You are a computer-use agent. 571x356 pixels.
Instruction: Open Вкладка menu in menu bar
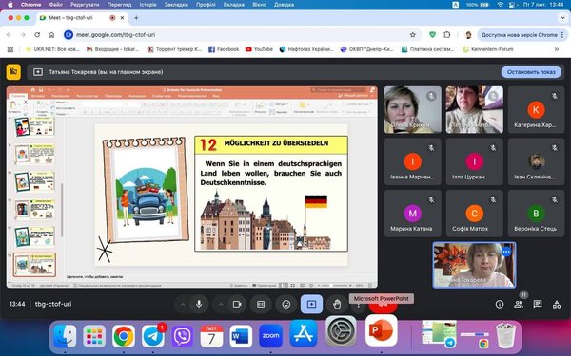coord(233,5)
